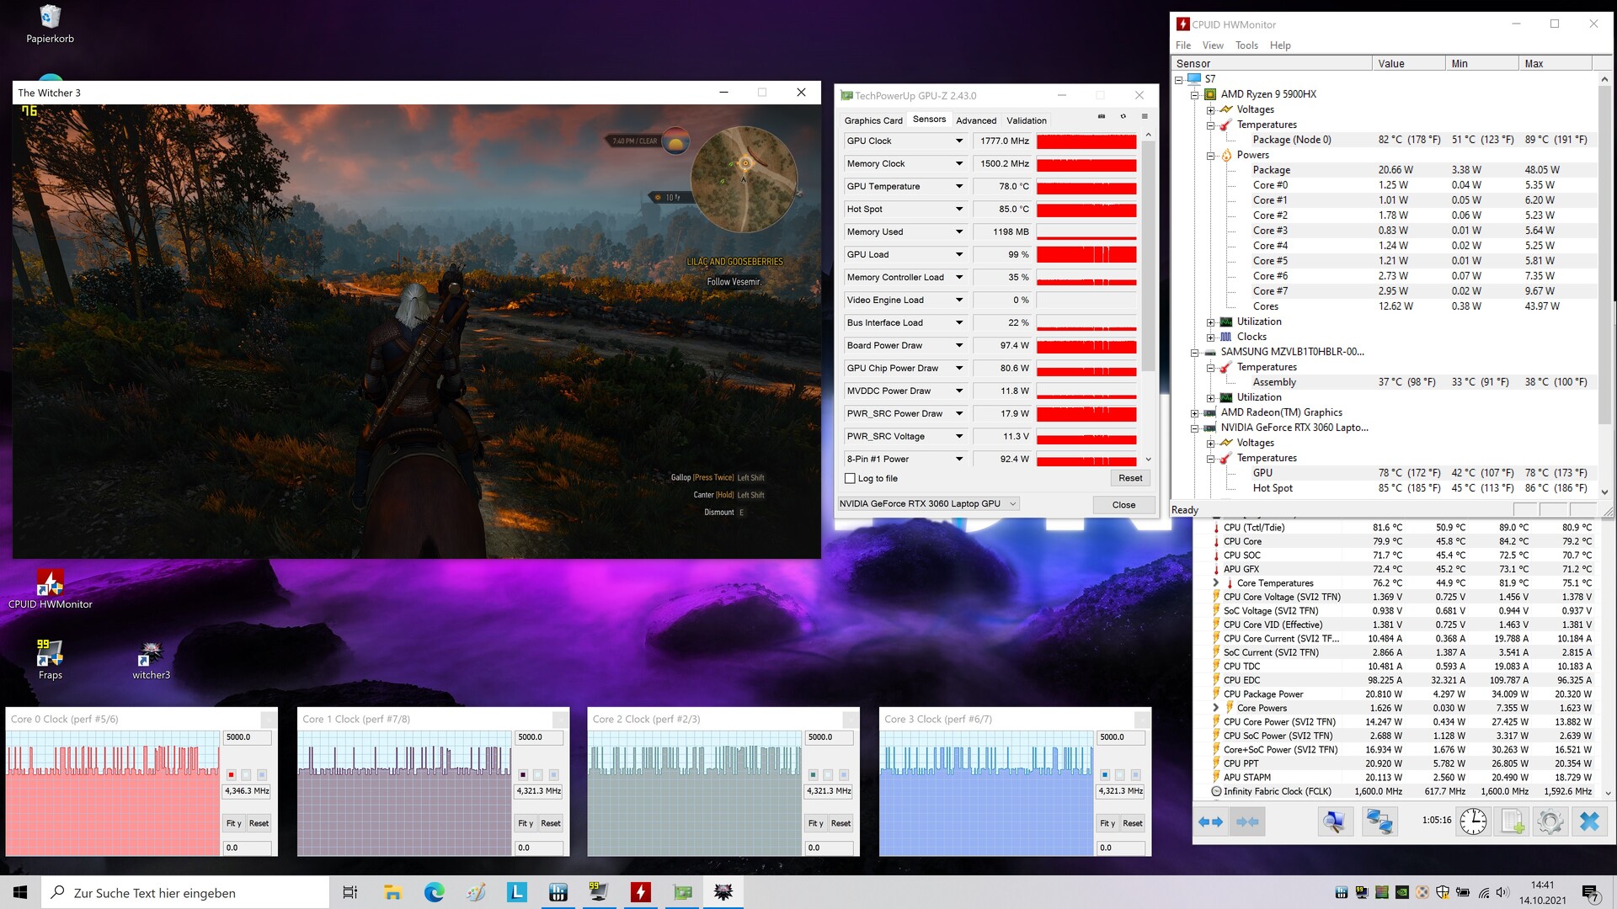This screenshot has width=1617, height=909.
Task: Open the GPU Temperature sensor dropdown arrow
Action: 958,186
